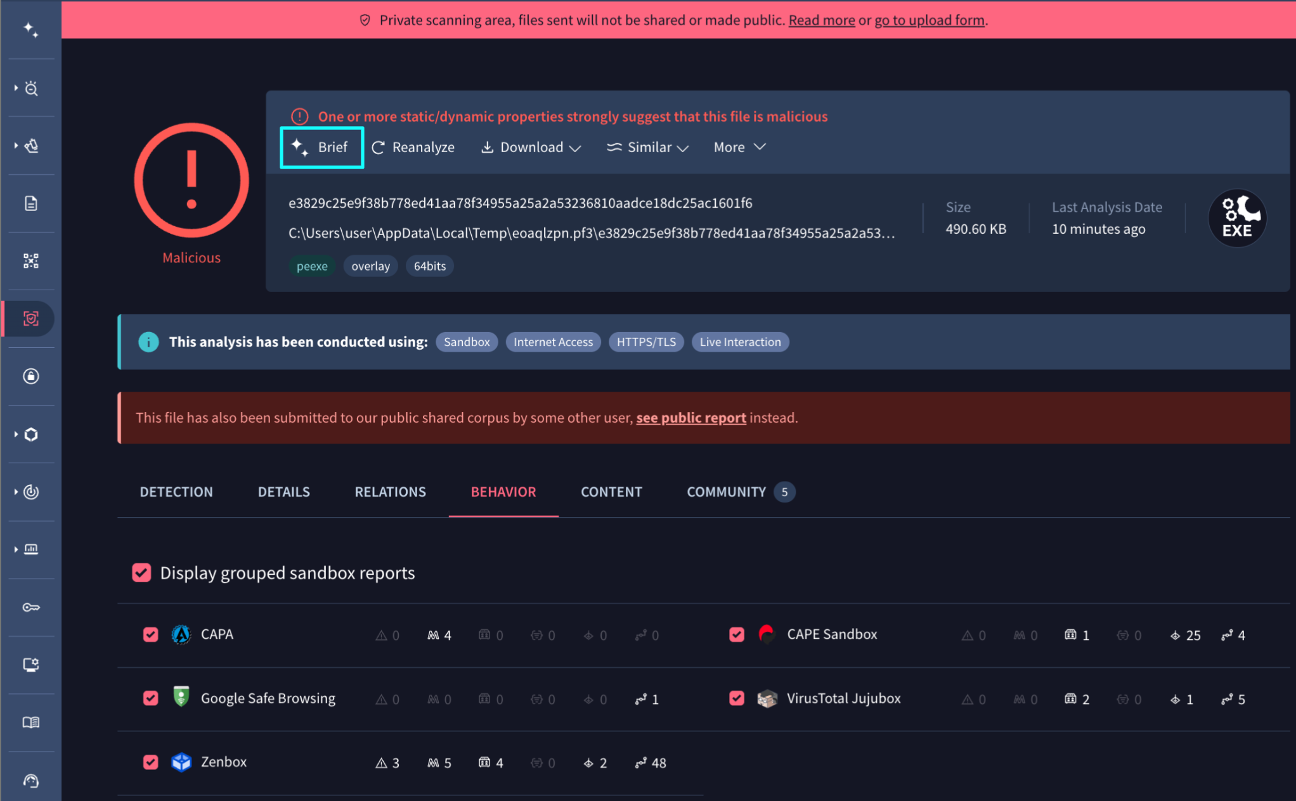Click the blue info icon in the analysis banner
This screenshot has width=1296, height=801.
point(148,342)
